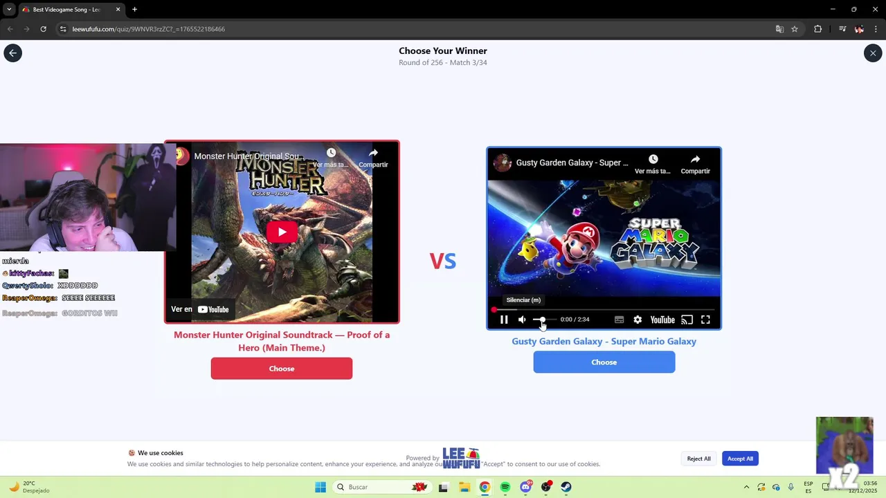Enter fullscreen on the Mario Galaxy video

coord(705,320)
